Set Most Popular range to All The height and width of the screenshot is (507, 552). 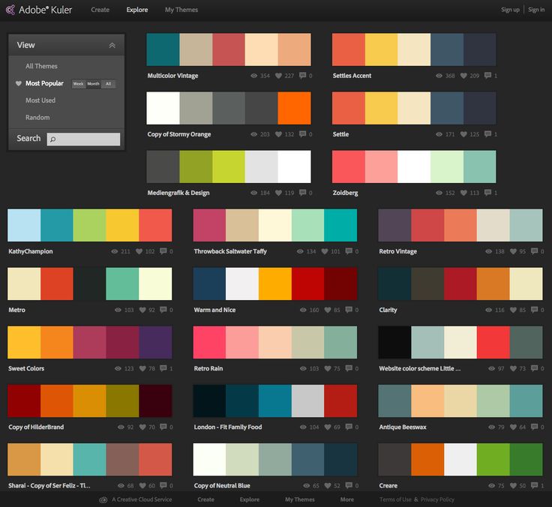[x=109, y=84]
